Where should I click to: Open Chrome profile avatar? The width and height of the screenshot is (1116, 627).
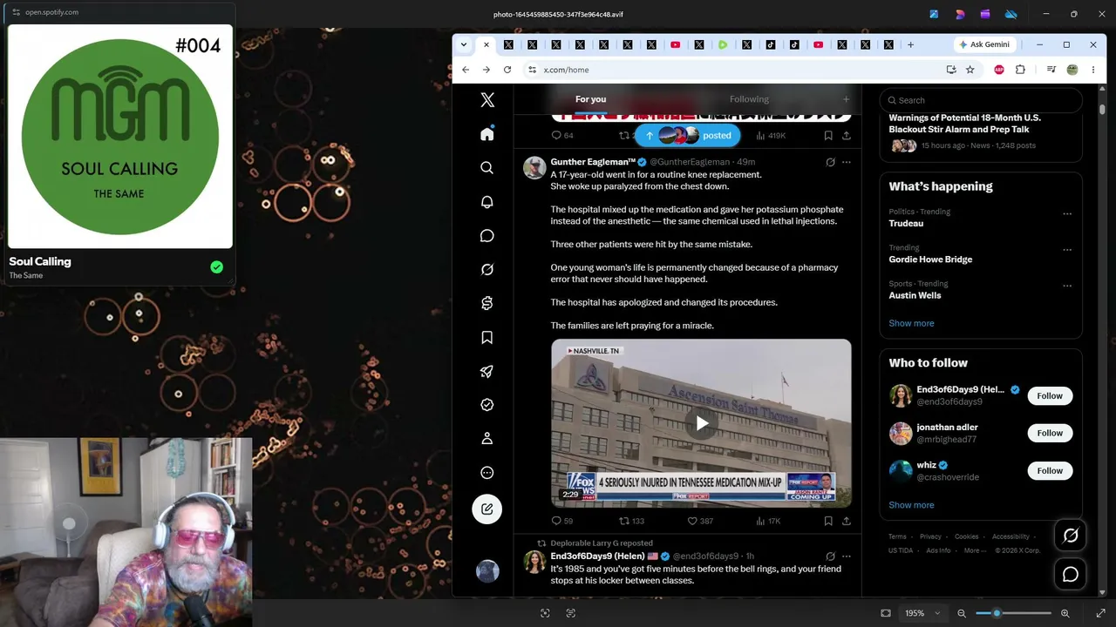point(1072,70)
